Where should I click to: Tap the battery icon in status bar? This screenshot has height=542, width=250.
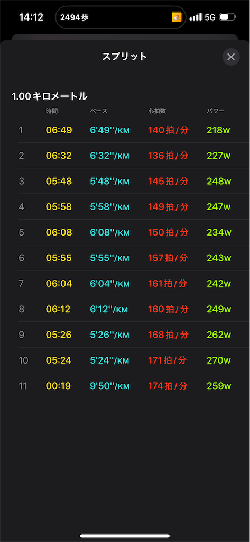coord(228,17)
